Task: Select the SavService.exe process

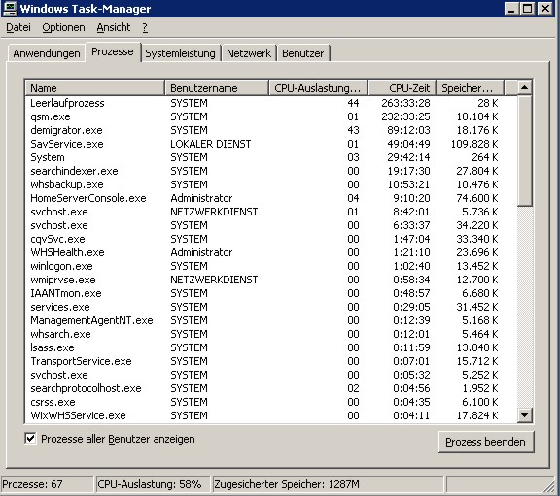Action: (270, 144)
